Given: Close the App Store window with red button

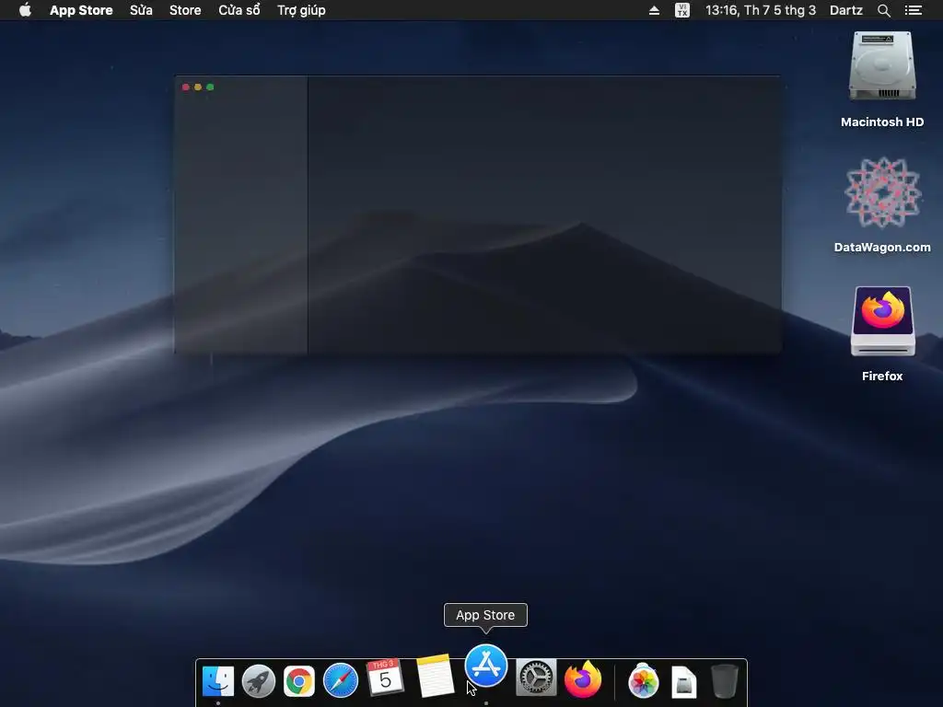Looking at the screenshot, I should pos(186,87).
